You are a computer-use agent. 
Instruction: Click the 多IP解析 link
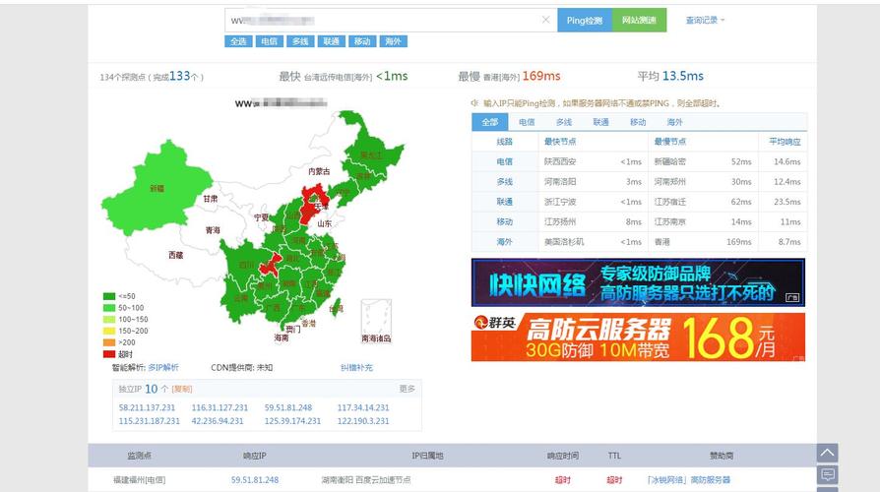(x=163, y=367)
